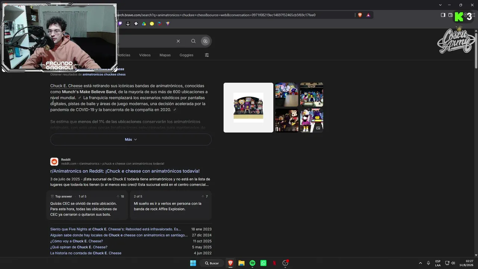This screenshot has width=478, height=269.
Task: Click the date '11 oct 2025'
Action: [x=202, y=241]
